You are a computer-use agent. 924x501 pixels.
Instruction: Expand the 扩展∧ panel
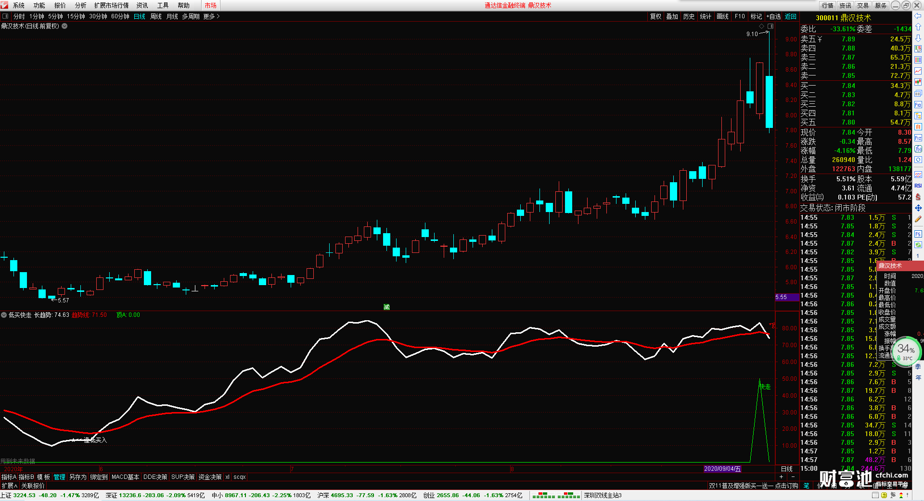pyautogui.click(x=10, y=486)
